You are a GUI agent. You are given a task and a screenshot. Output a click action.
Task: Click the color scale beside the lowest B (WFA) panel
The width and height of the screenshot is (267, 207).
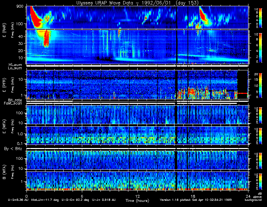[260, 181]
